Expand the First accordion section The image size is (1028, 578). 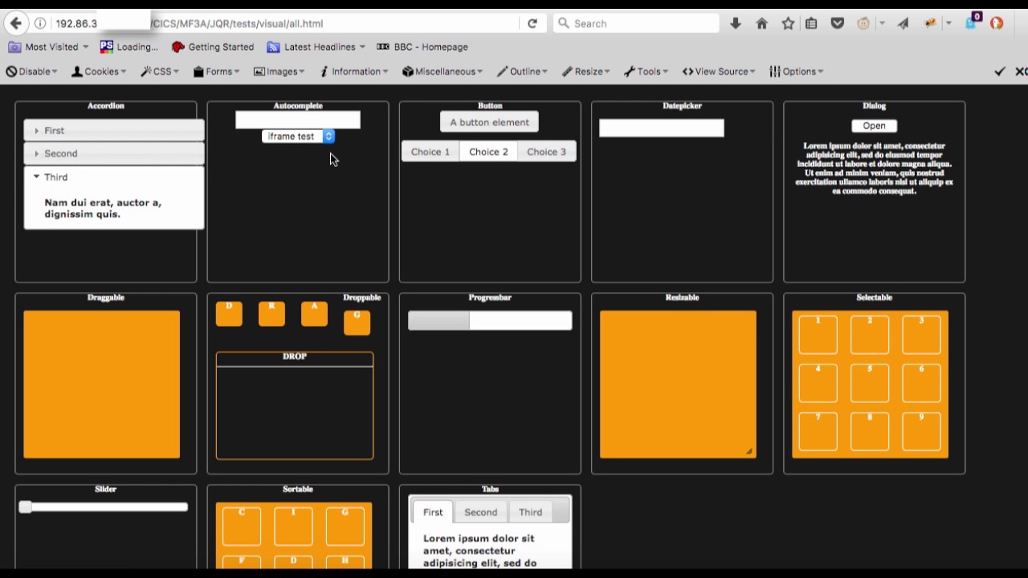(x=114, y=130)
